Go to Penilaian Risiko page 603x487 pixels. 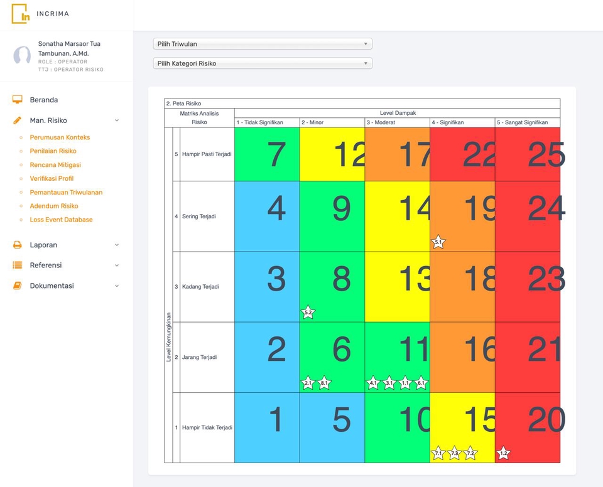click(53, 151)
